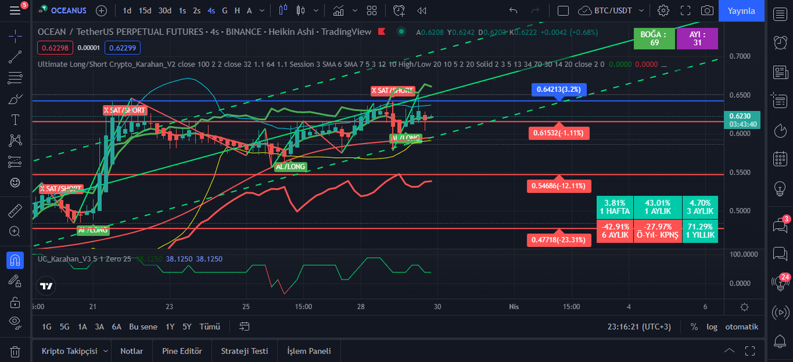
Task: Switch to the 4s timeframe
Action: coord(211,11)
